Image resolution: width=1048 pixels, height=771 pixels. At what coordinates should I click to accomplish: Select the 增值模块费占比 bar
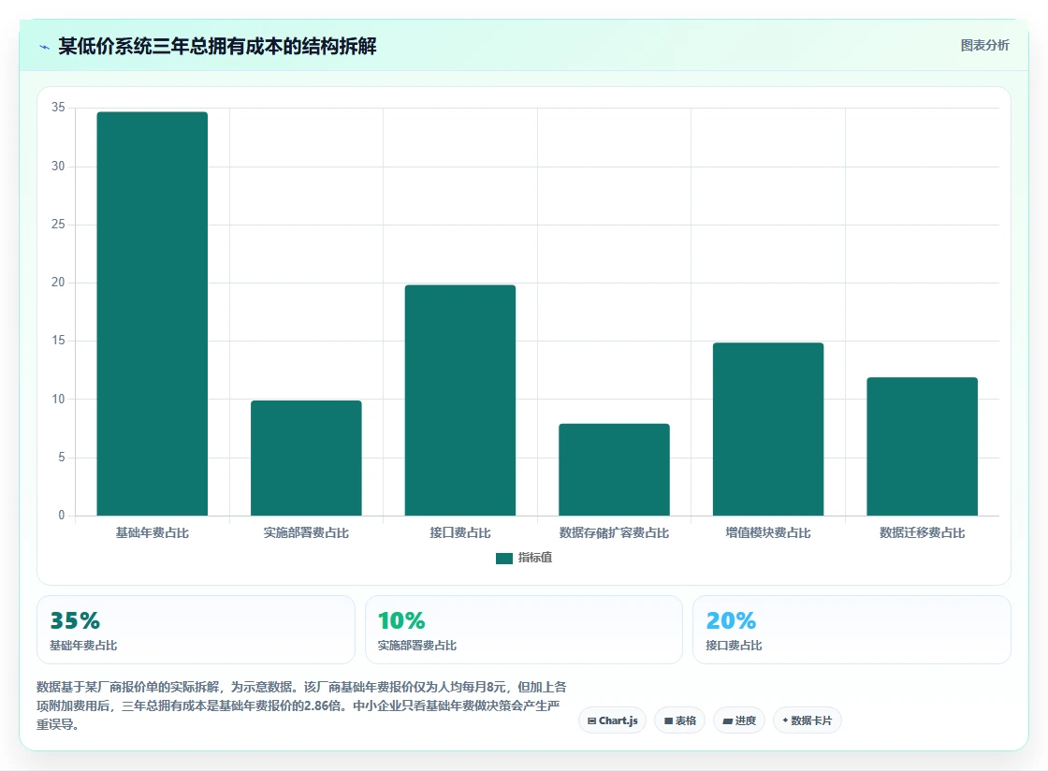768,429
